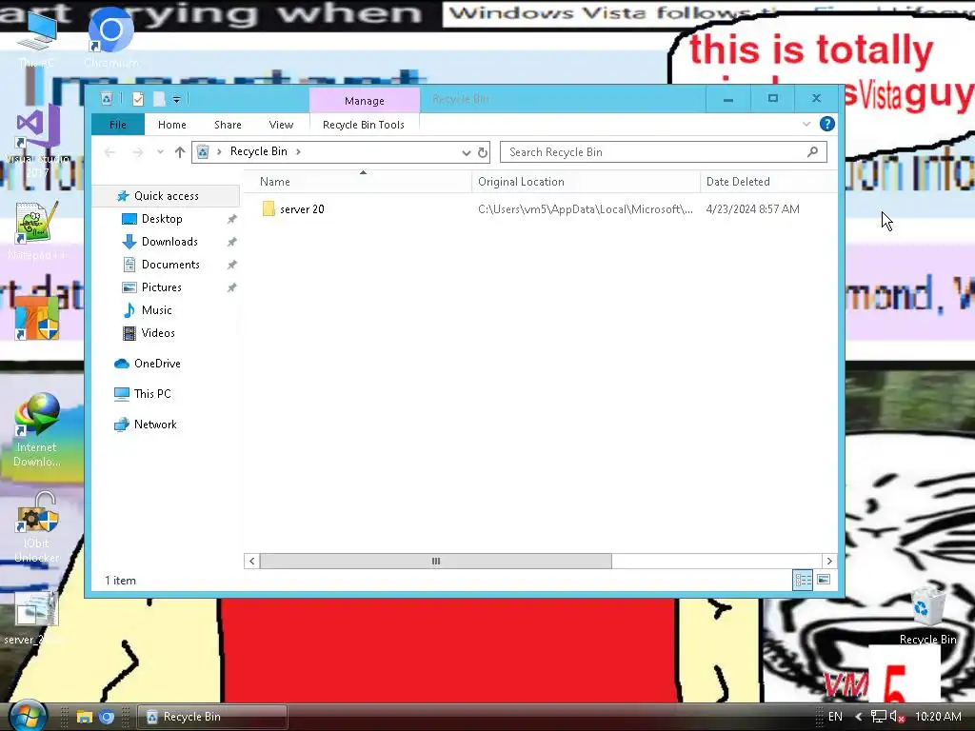Viewport: 975px width, 731px height.
Task: Select Quick access in the navigation pane
Action: [x=166, y=196]
